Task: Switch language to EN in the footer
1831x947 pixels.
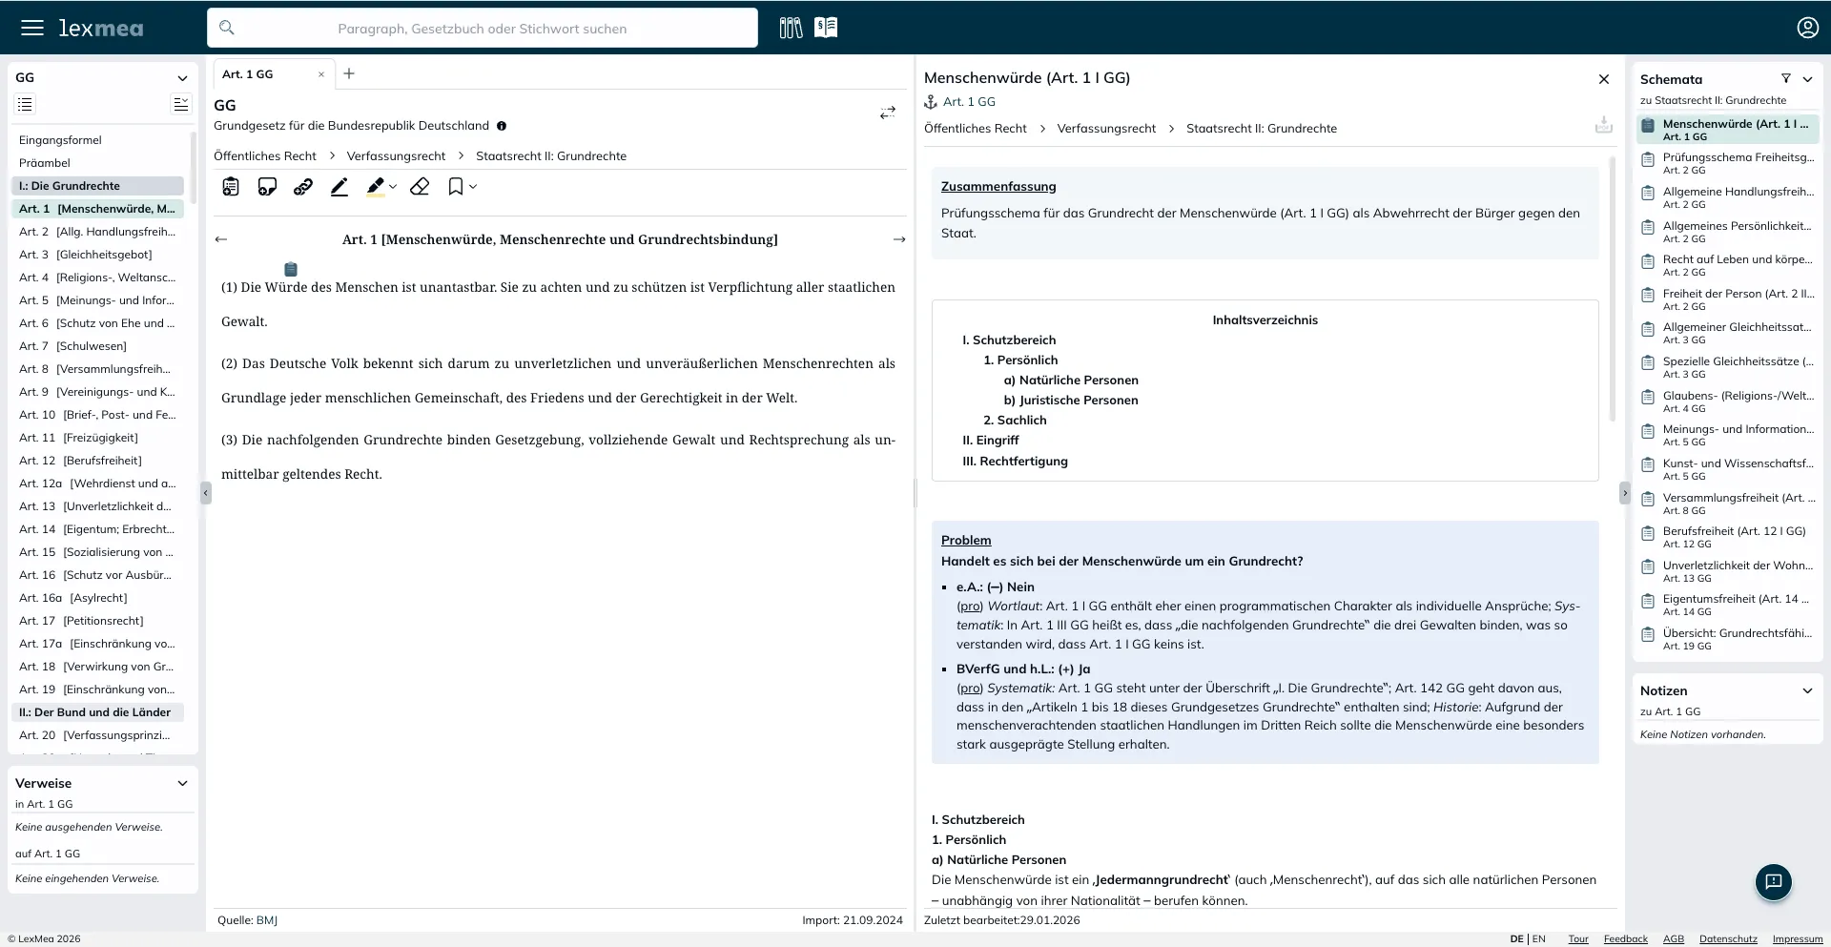Action: point(1538,938)
